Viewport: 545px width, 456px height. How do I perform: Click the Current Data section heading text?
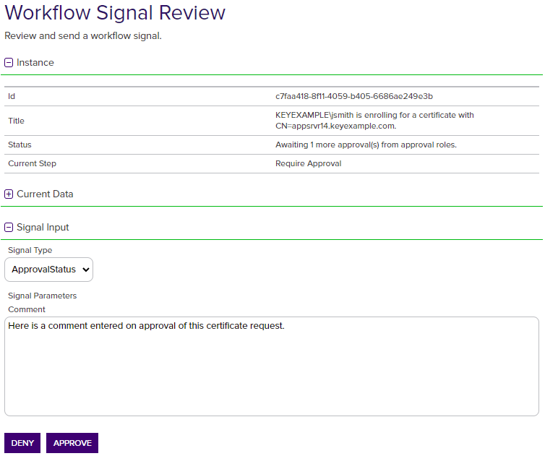tap(45, 194)
